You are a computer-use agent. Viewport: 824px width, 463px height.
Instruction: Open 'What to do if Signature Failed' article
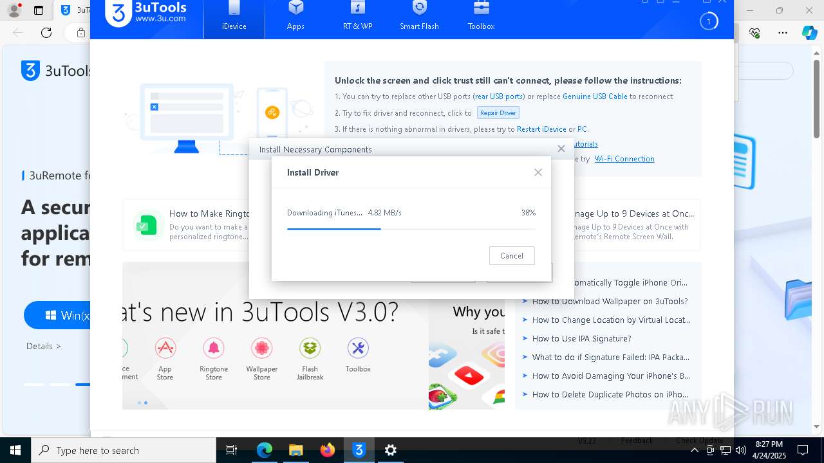coord(610,357)
